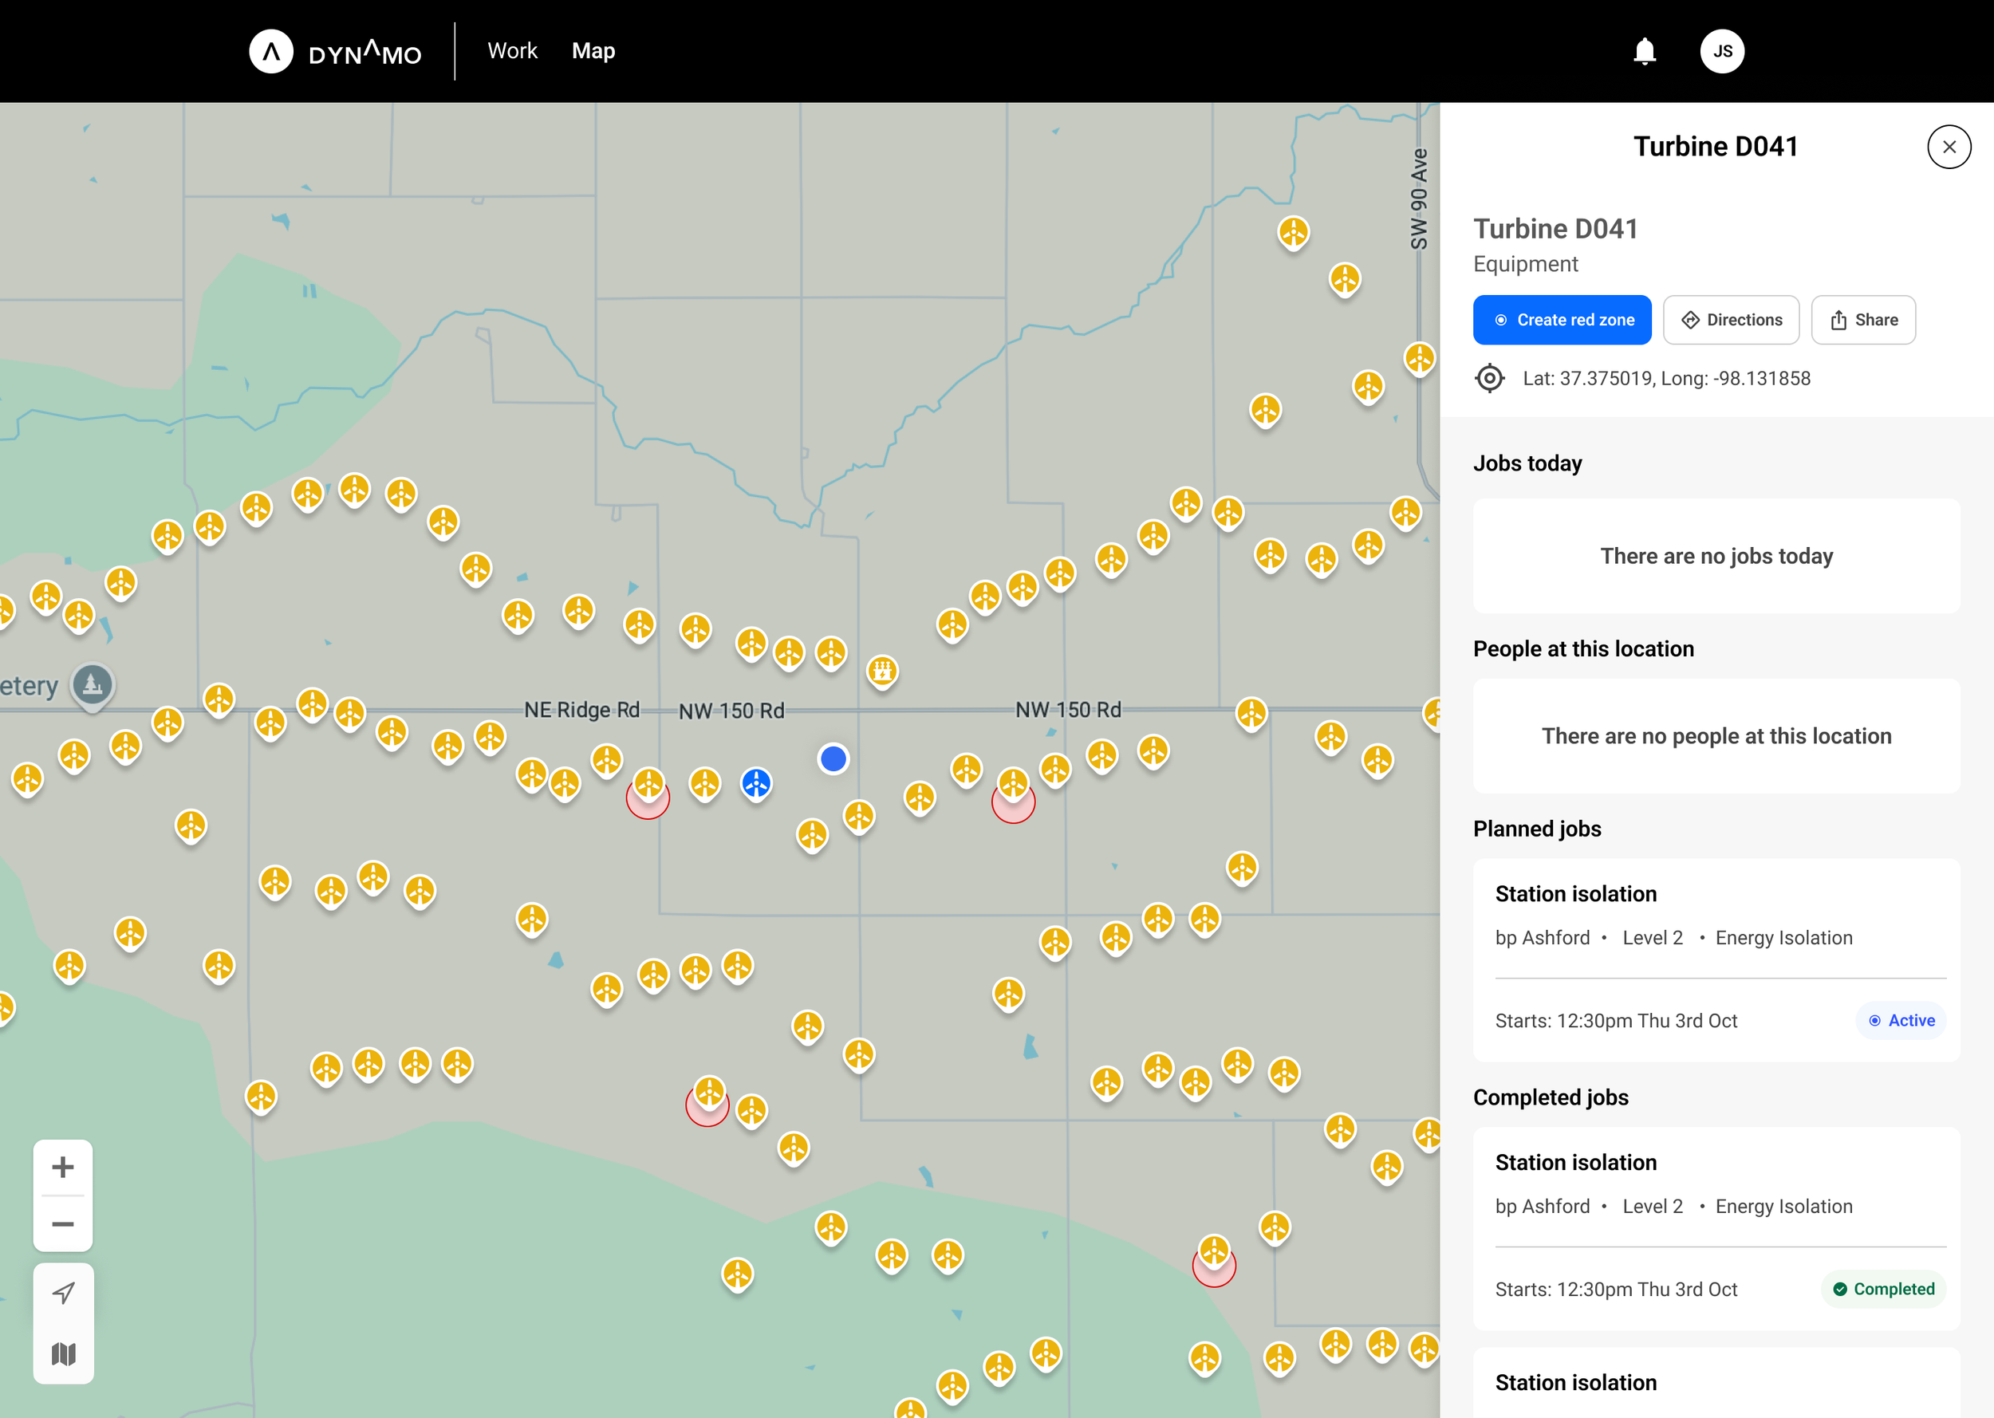Viewport: 1994px width, 1418px height.
Task: Click the cemetery marker on the map
Action: [92, 683]
